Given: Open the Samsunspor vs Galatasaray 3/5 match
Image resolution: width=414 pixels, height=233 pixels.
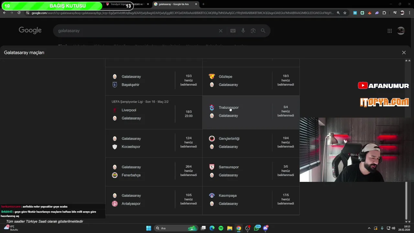Looking at the screenshot, I should [x=251, y=171].
